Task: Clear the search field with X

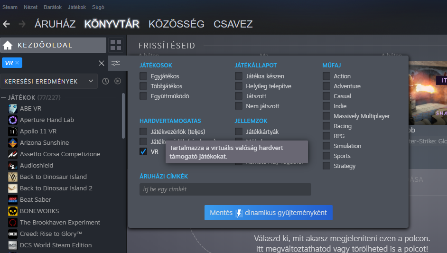Action: coord(102,63)
